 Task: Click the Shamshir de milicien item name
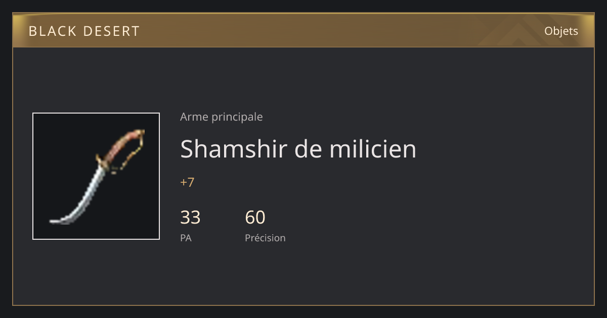(298, 149)
